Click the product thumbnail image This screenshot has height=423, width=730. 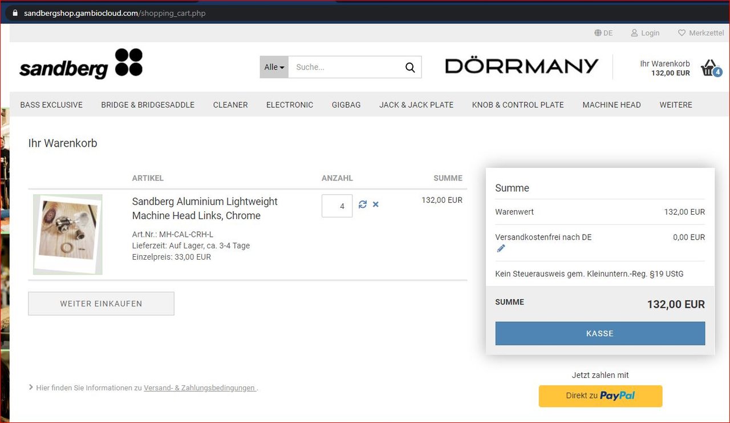pyautogui.click(x=67, y=235)
